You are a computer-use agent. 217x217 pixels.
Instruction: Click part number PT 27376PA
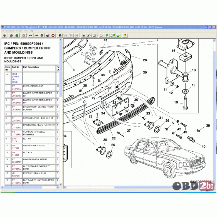click(16, 88)
